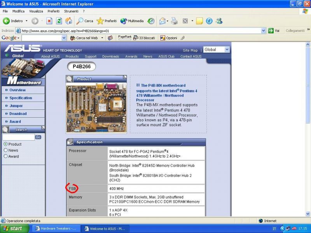Click the 33 bloccati popup blocker

[144, 38]
